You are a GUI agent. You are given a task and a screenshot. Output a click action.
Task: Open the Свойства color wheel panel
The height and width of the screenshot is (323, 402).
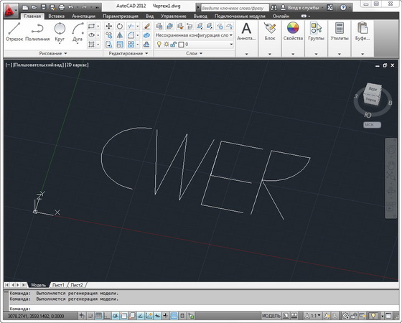pyautogui.click(x=293, y=32)
